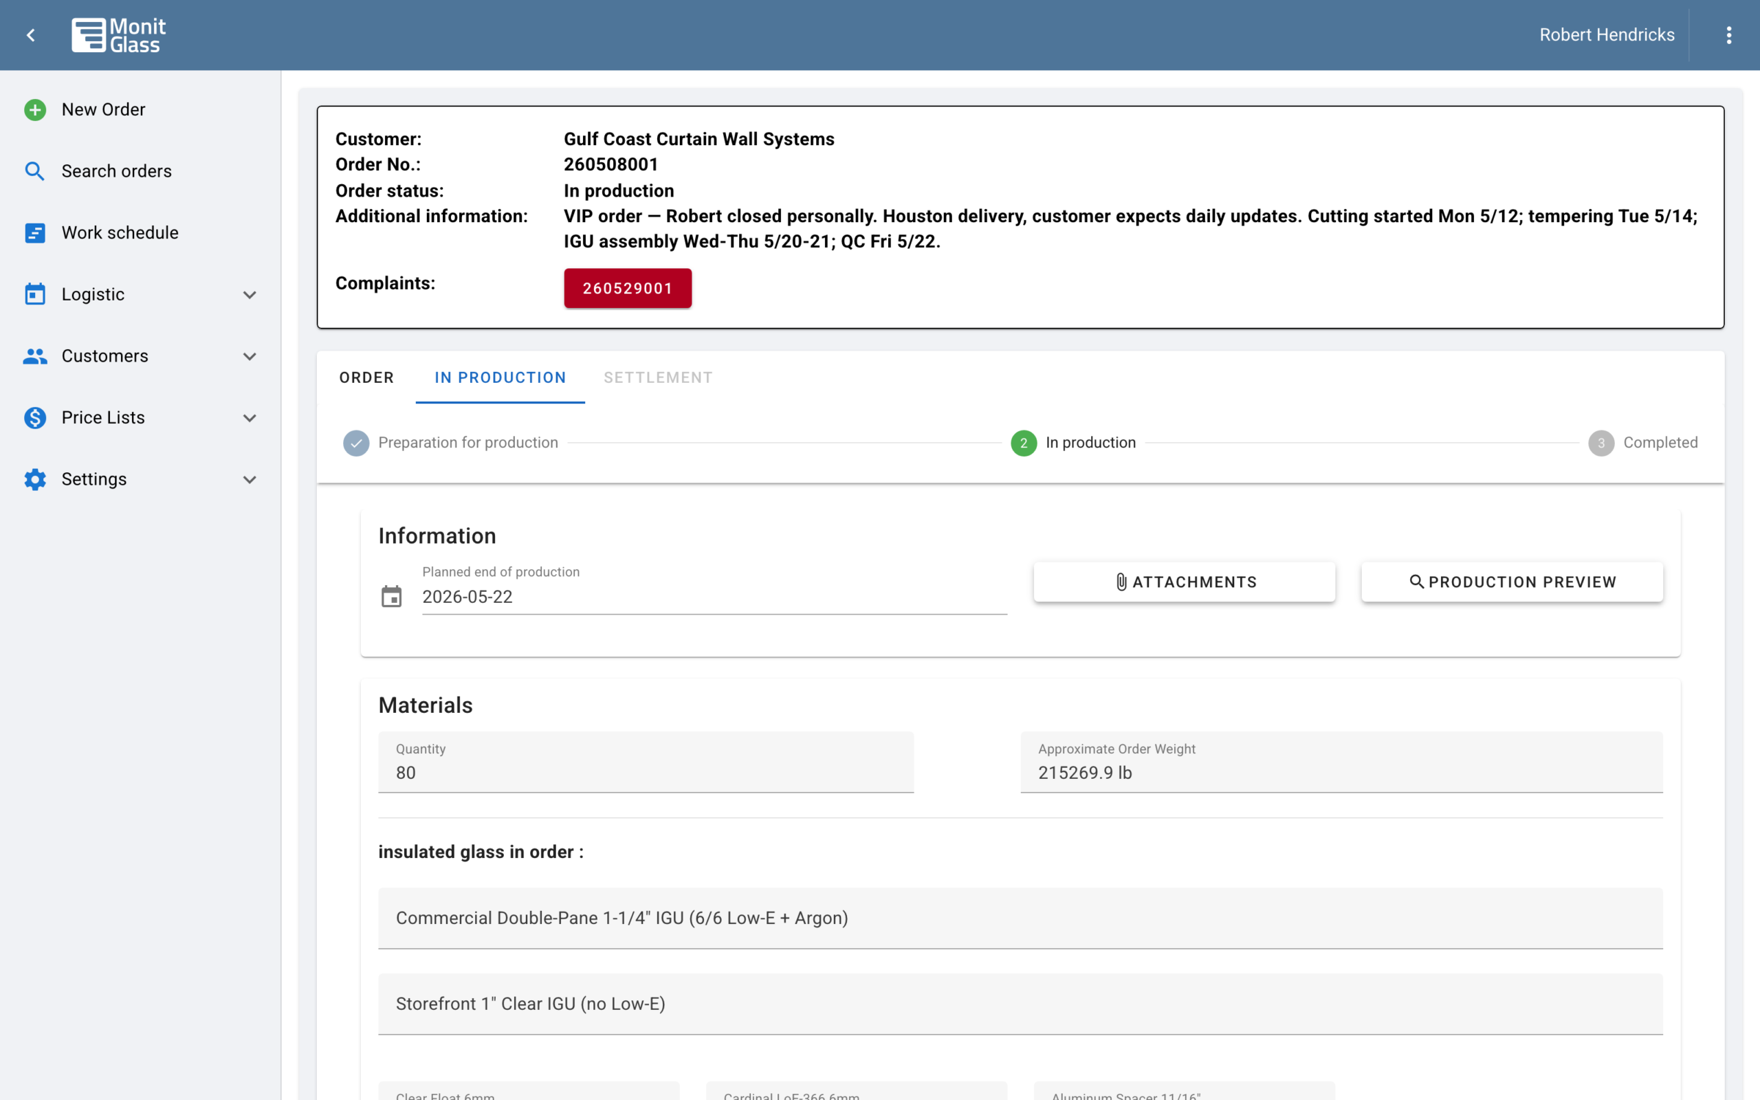This screenshot has height=1100, width=1760.
Task: Open complaint 260529001
Action: pyautogui.click(x=628, y=288)
